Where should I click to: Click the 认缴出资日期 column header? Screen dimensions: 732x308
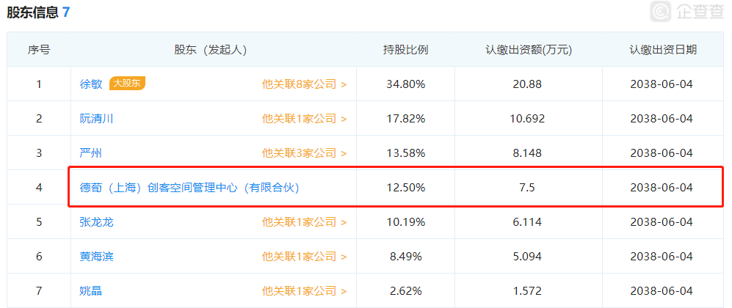point(663,50)
